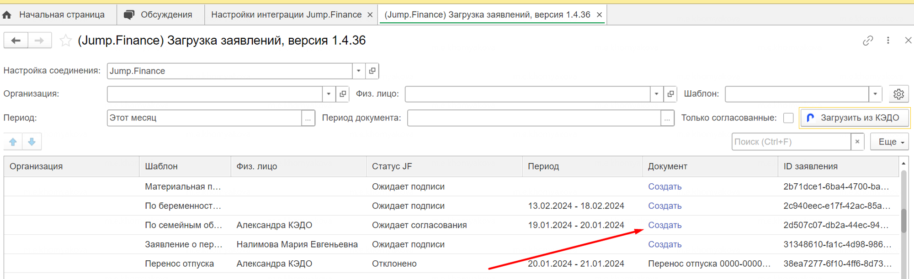Image resolution: width=914 pixels, height=279 pixels.
Task: Open settings with the gear icon
Action: (x=898, y=94)
